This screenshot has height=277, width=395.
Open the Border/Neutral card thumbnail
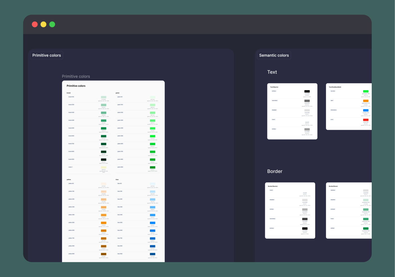290,210
